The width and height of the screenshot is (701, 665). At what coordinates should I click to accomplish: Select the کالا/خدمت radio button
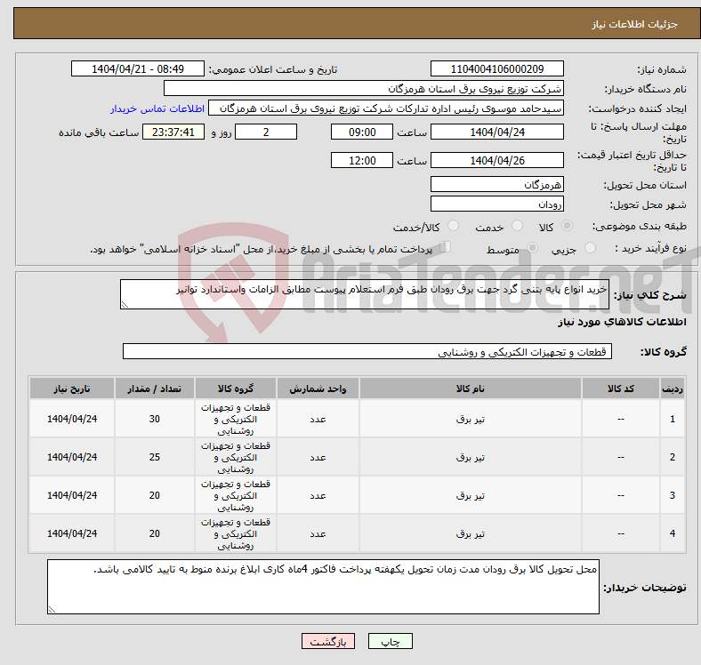click(453, 226)
